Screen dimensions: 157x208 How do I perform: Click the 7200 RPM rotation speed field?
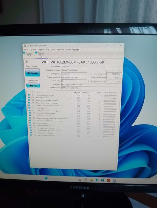[114, 74]
